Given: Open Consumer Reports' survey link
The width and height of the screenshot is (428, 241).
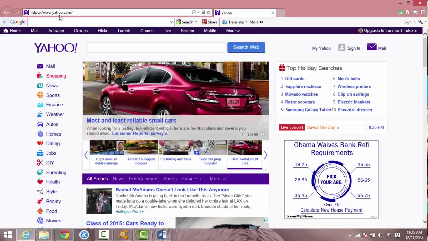Looking at the screenshot, I should click(139, 133).
